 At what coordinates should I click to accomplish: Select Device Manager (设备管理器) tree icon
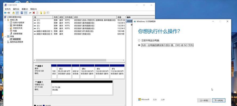click(11, 34)
